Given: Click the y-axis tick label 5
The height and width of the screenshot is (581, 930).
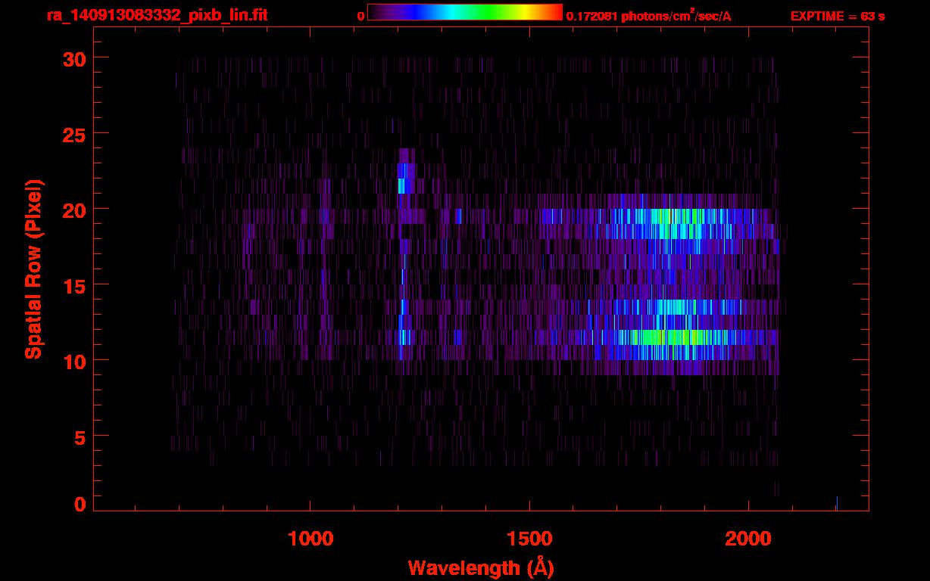Looking at the screenshot, I should coord(80,437).
